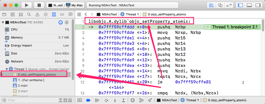
Task: Click the Step Into button
Action: (x=115, y=100)
